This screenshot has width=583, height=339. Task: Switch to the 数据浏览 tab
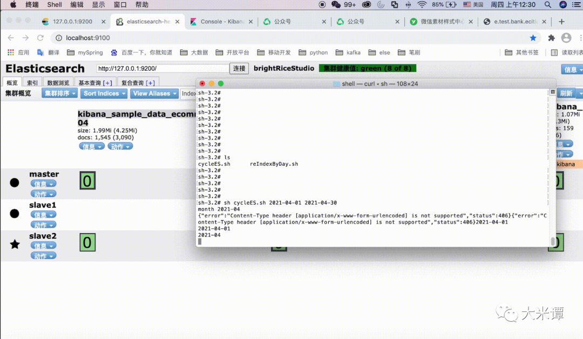(x=58, y=83)
